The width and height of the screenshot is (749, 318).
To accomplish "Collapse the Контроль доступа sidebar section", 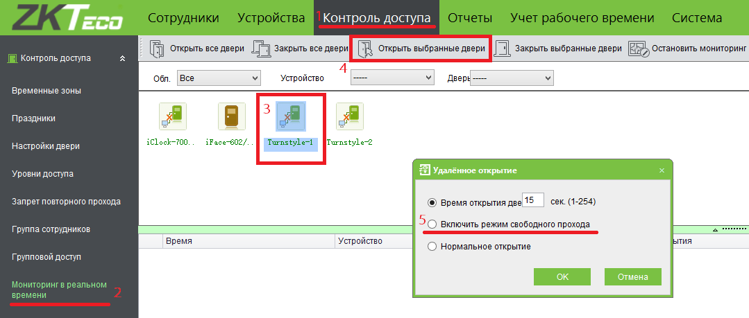I will tap(122, 59).
